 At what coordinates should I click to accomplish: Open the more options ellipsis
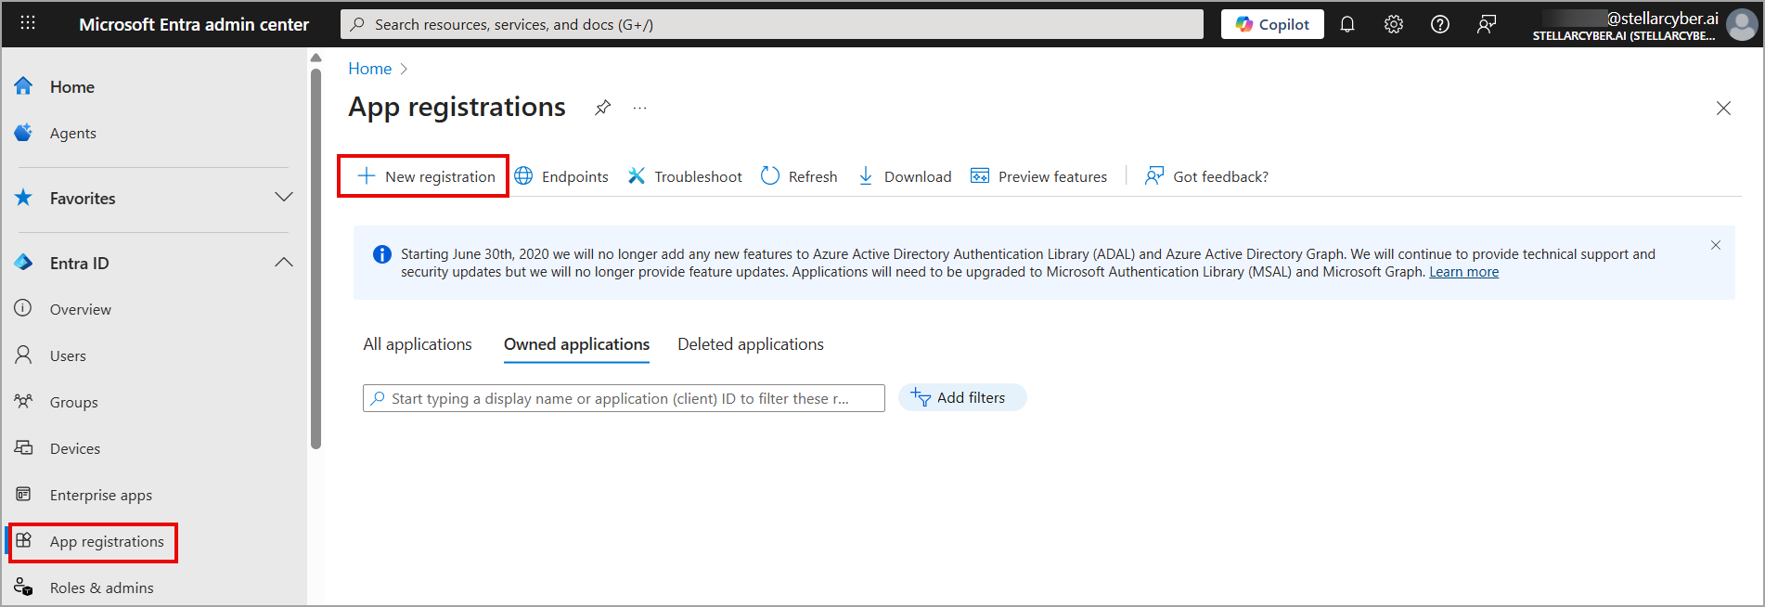639,108
